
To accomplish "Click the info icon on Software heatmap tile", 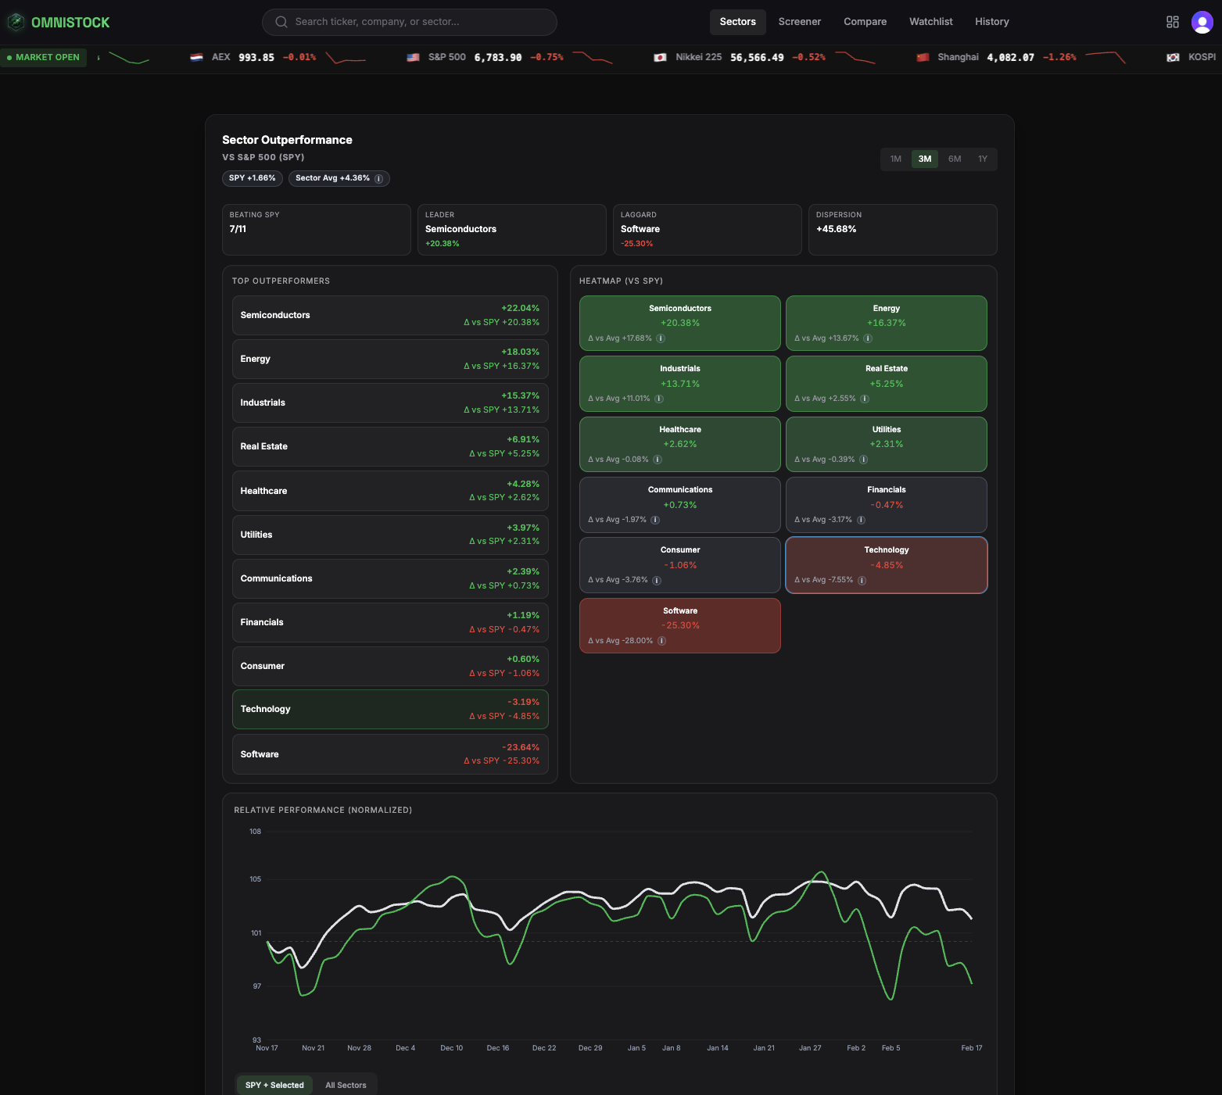I will pos(661,640).
